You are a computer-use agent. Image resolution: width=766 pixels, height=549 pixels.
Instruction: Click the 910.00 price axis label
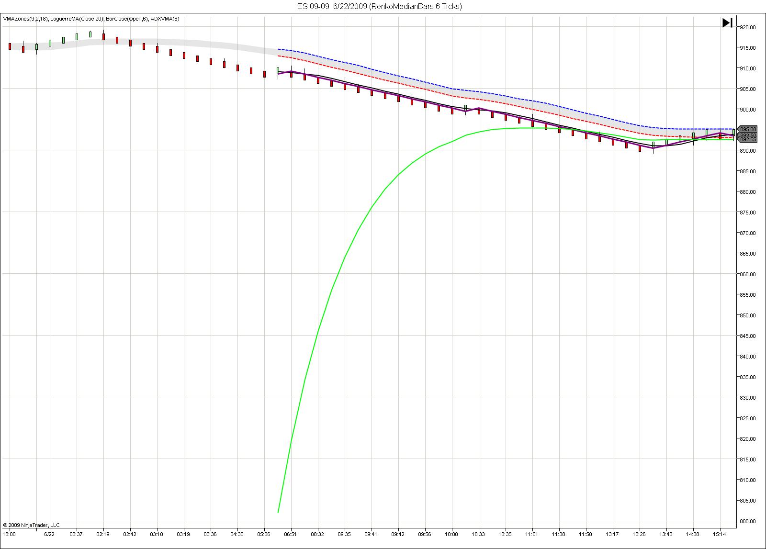pos(748,68)
